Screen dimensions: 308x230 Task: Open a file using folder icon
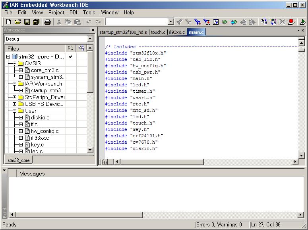click(x=17, y=21)
